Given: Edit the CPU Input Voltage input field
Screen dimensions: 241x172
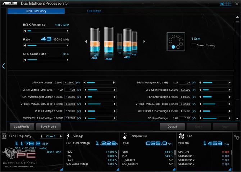Looking at the screenshot, I should click(185, 118).
